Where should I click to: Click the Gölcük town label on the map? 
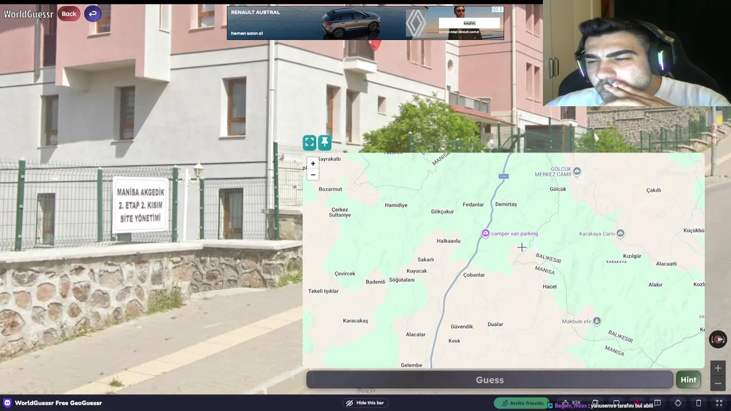(x=557, y=190)
